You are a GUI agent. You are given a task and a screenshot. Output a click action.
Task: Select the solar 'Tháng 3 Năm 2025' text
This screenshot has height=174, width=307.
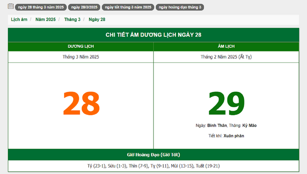coord(81,57)
